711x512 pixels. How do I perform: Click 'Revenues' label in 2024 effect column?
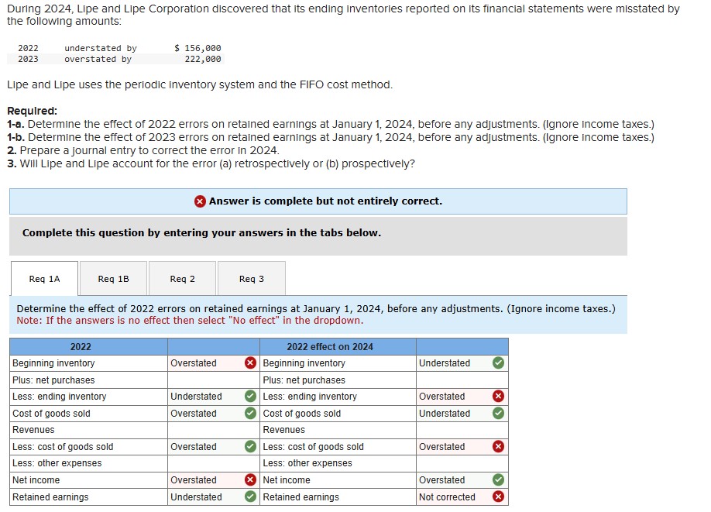coord(283,430)
